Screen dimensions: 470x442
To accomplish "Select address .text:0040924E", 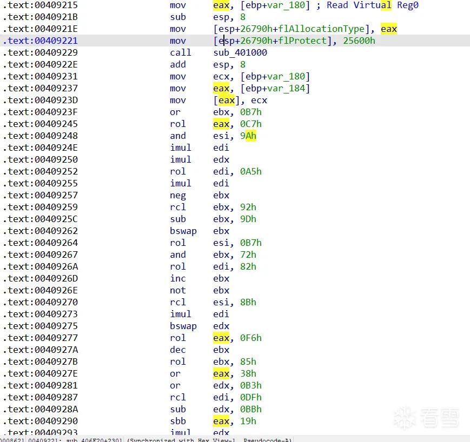I will (x=40, y=148).
